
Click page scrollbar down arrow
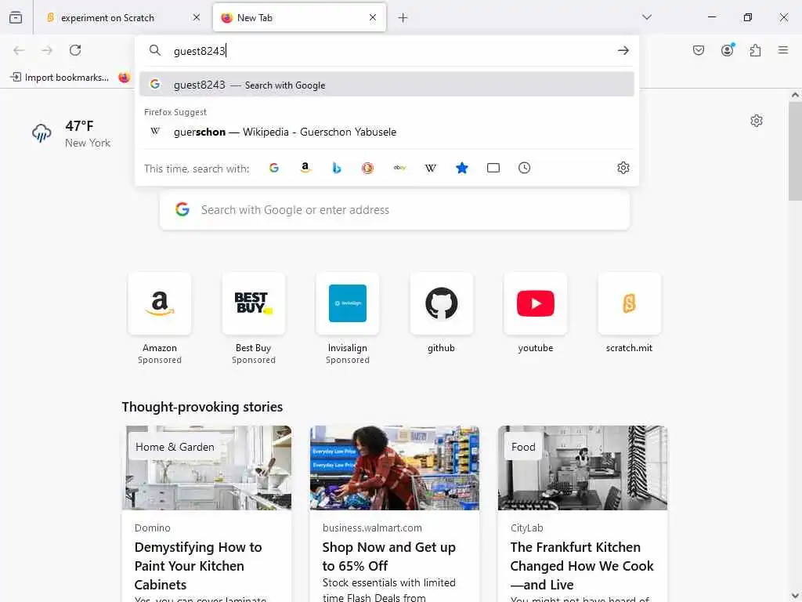click(795, 596)
